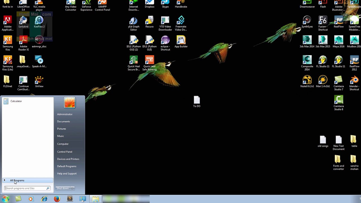Viewport: 361px width, 203px height.
Task: Click the Shut down button
Action: 63,188
